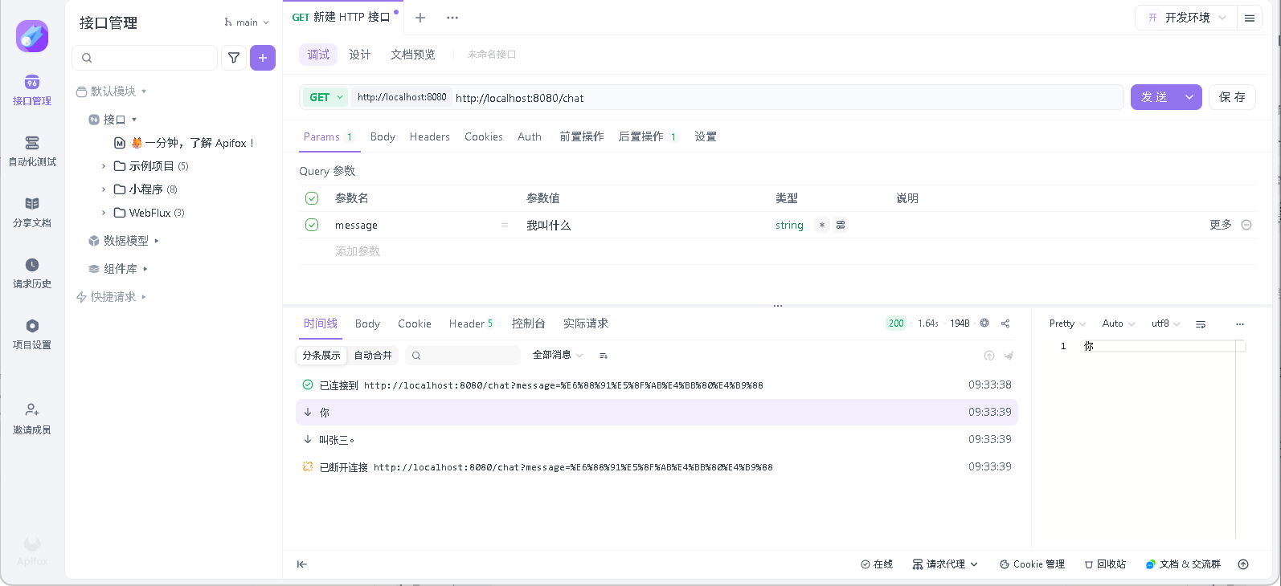Open the dropdown arrow on the 发送 button

tap(1189, 97)
